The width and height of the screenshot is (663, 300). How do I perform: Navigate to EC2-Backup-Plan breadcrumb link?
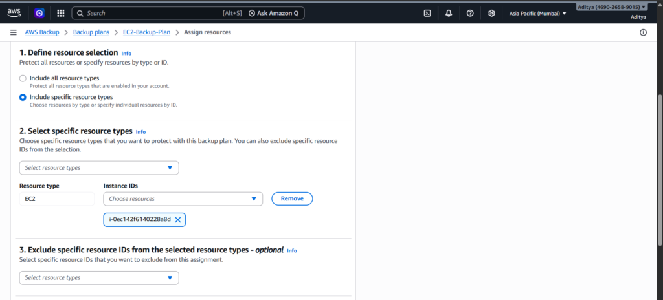point(146,32)
